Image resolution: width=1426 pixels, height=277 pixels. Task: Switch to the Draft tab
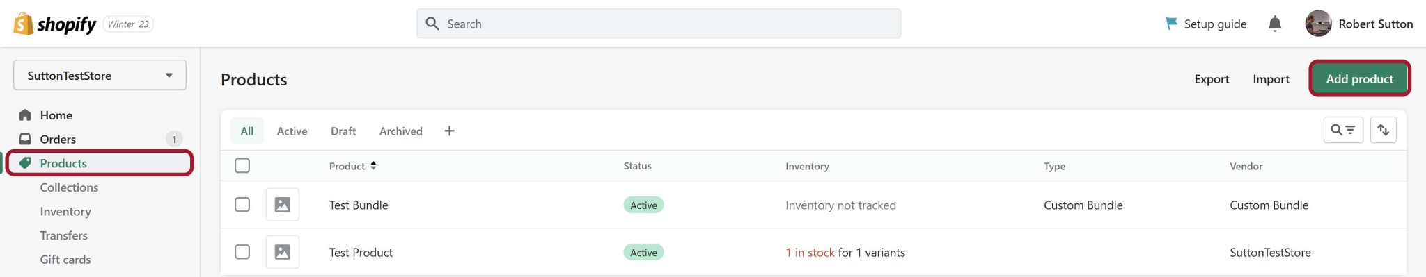pos(343,131)
